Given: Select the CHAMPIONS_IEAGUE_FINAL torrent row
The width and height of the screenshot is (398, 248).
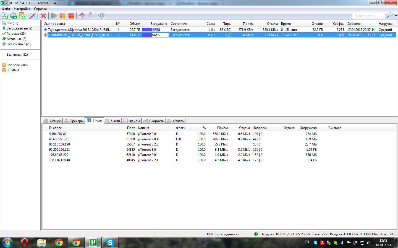Looking at the screenshot, I should (220, 35).
